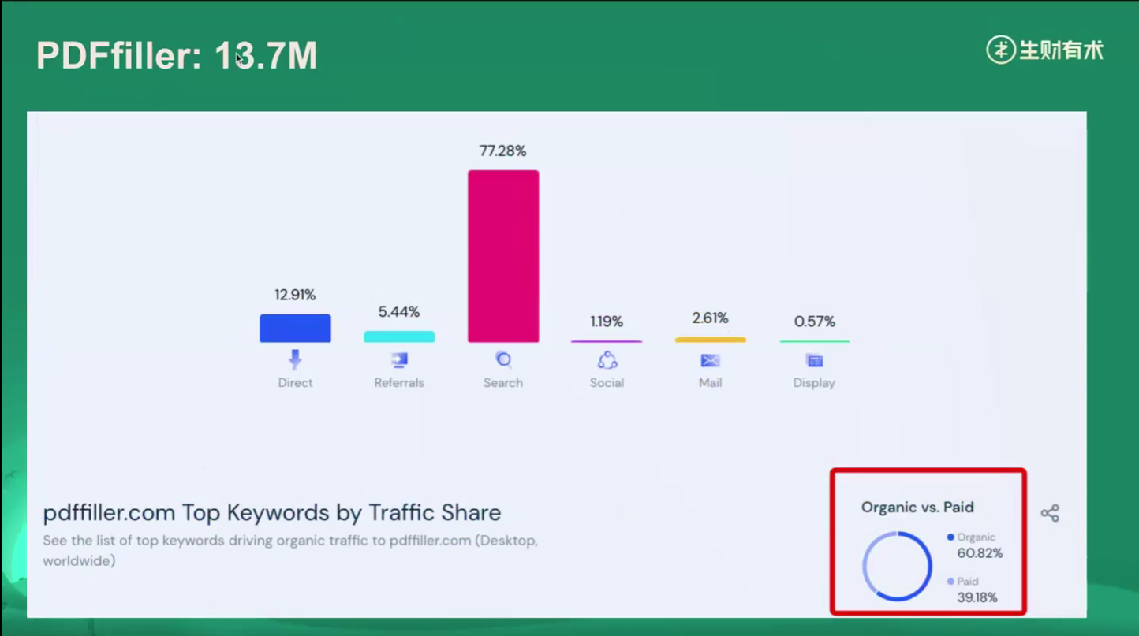This screenshot has width=1139, height=636.
Task: Click the Display channel icon
Action: pos(814,360)
